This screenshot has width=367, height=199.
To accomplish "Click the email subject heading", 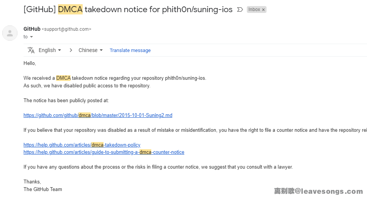I will [128, 9].
